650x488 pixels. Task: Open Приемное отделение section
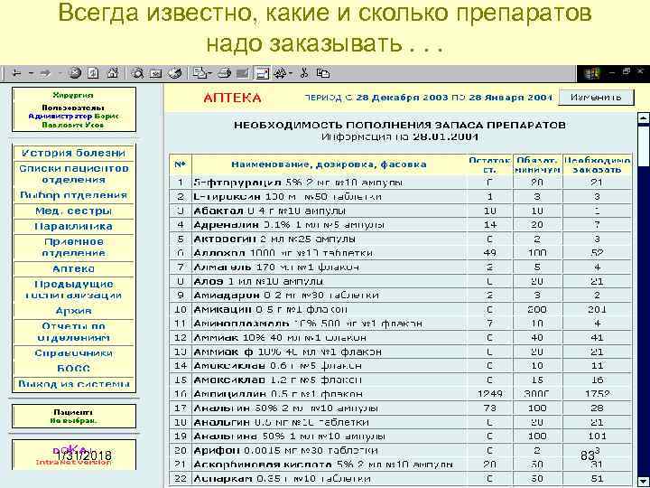[73, 248]
